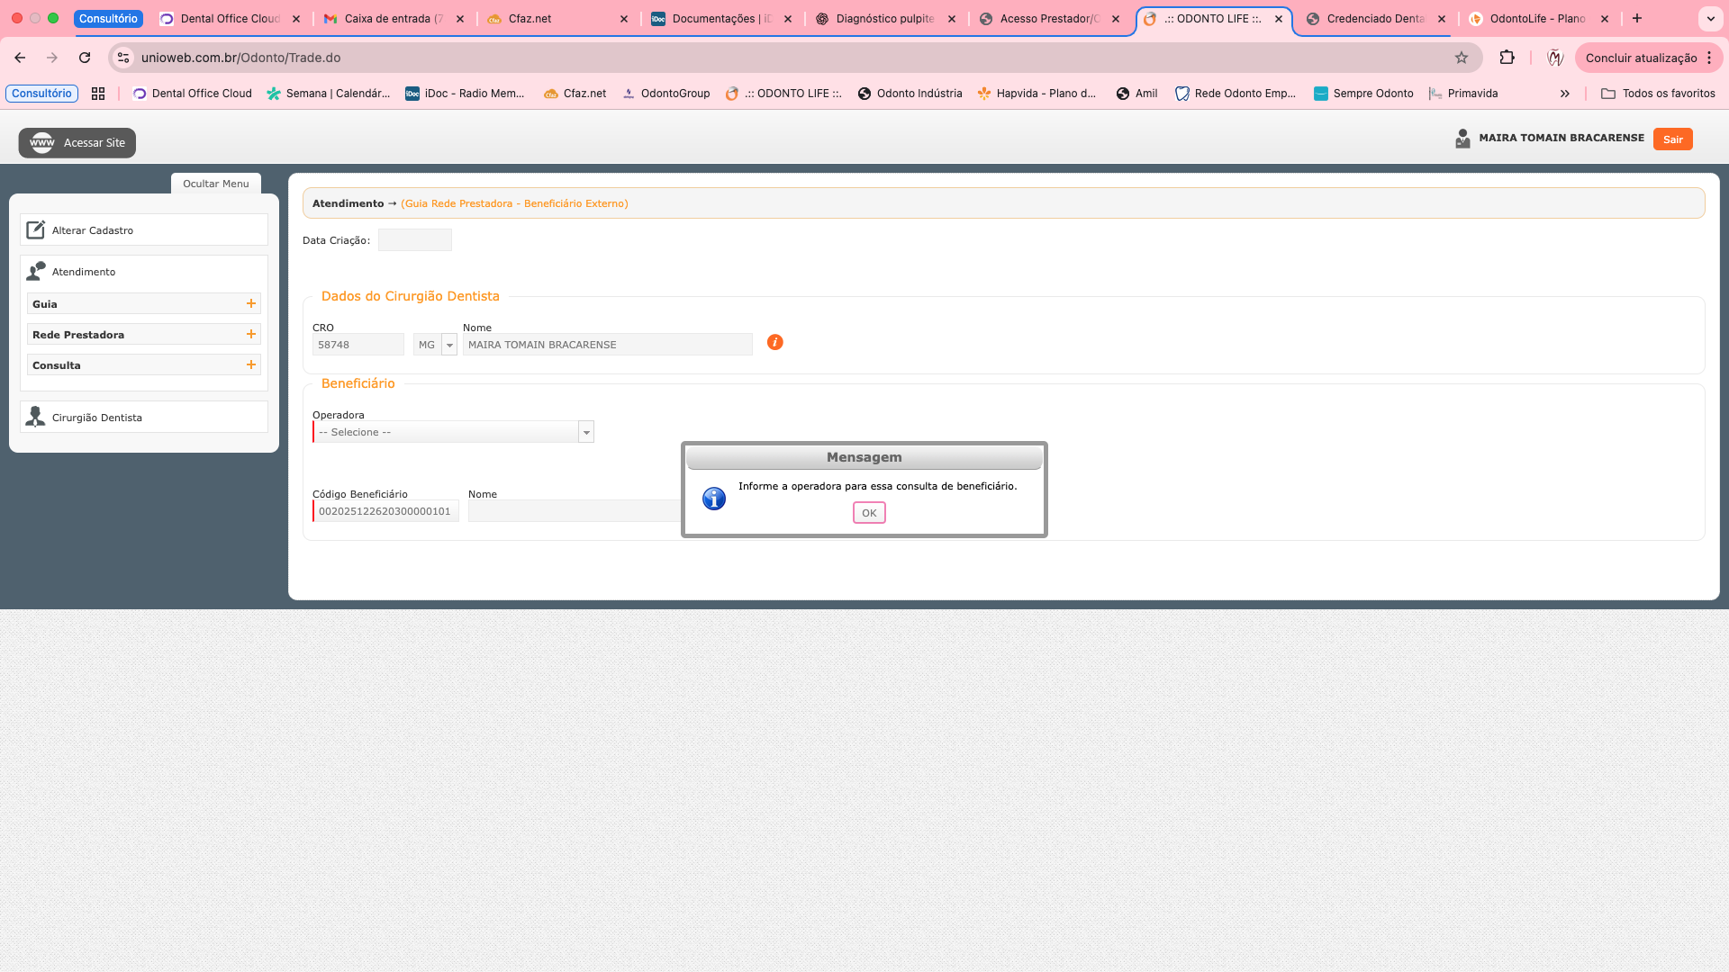Viewport: 1729px width, 972px height.
Task: Click the site information icon in address bar
Action: [x=123, y=58]
